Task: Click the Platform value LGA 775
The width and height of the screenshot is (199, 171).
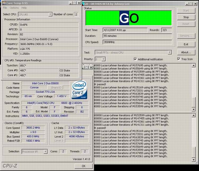Action: (49, 49)
